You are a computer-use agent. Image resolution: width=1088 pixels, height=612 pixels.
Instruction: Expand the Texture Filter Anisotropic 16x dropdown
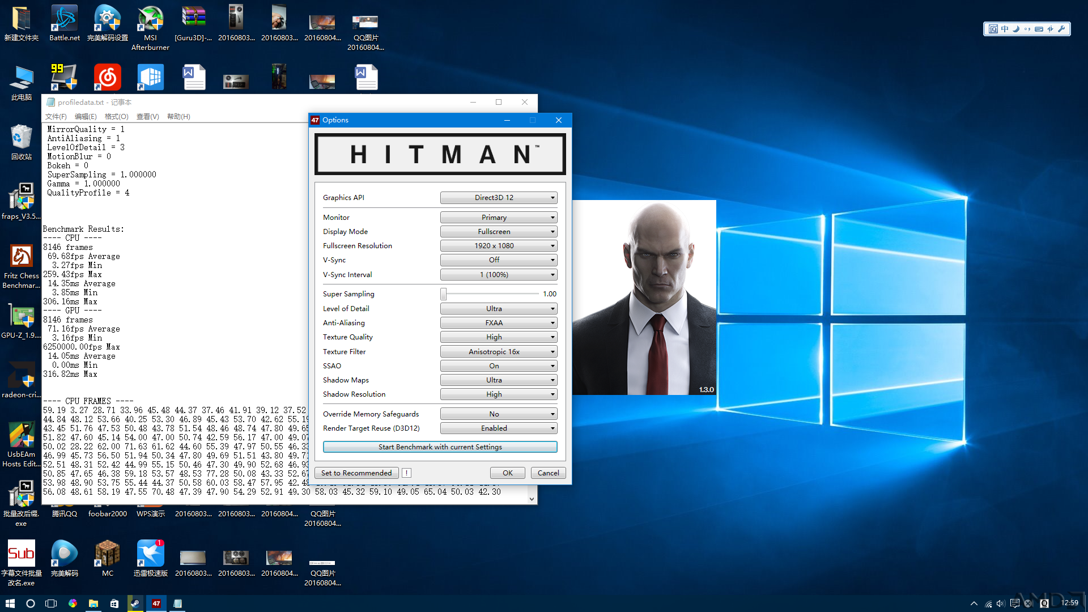click(499, 352)
